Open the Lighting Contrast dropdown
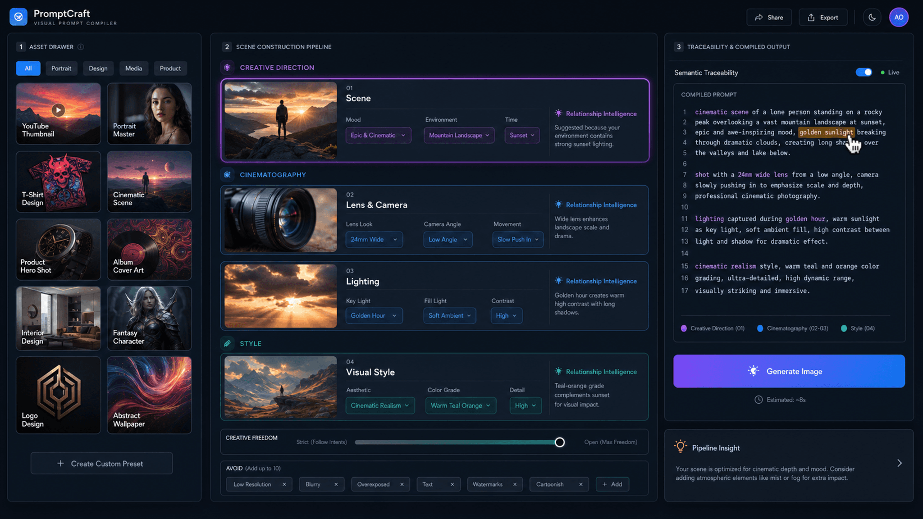The image size is (923, 519). coord(507,315)
